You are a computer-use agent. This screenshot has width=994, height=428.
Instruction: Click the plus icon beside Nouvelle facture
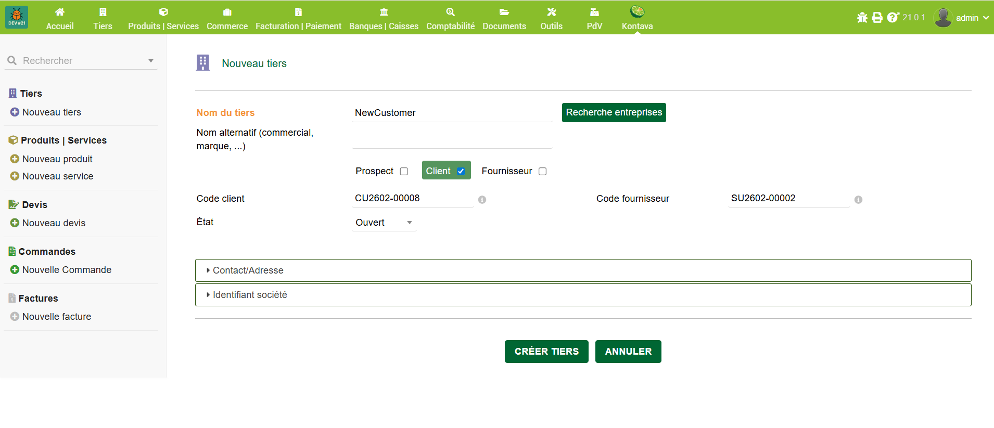(15, 316)
